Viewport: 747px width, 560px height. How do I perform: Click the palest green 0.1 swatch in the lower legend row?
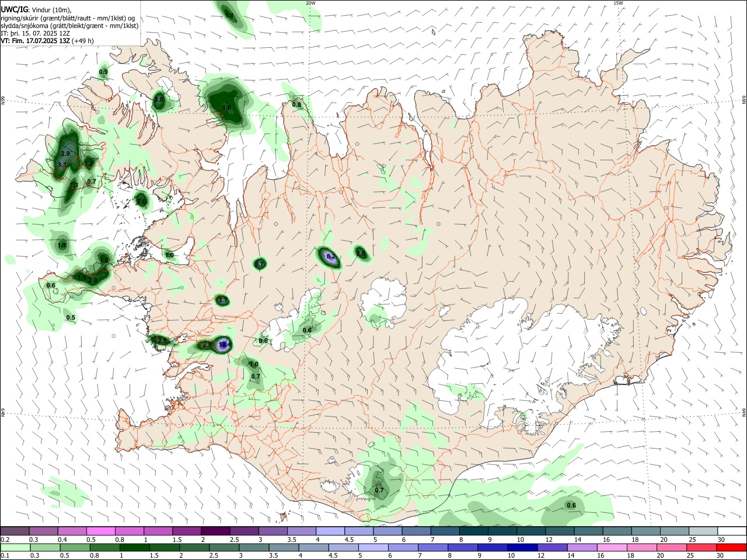point(15,547)
